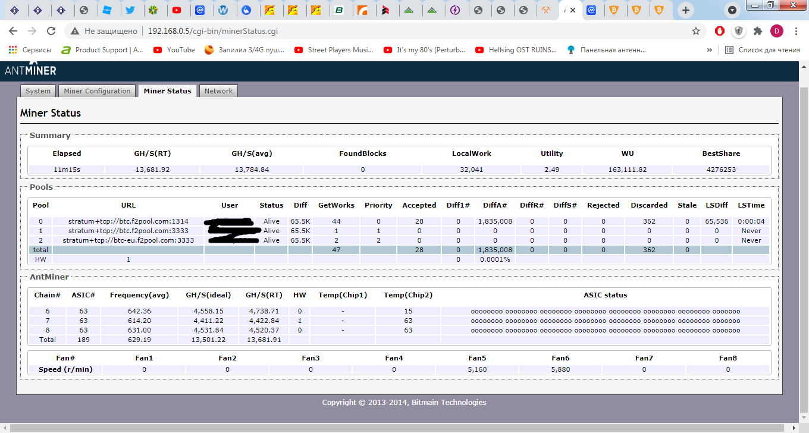Switch to the green B icon tab

tap(339, 10)
